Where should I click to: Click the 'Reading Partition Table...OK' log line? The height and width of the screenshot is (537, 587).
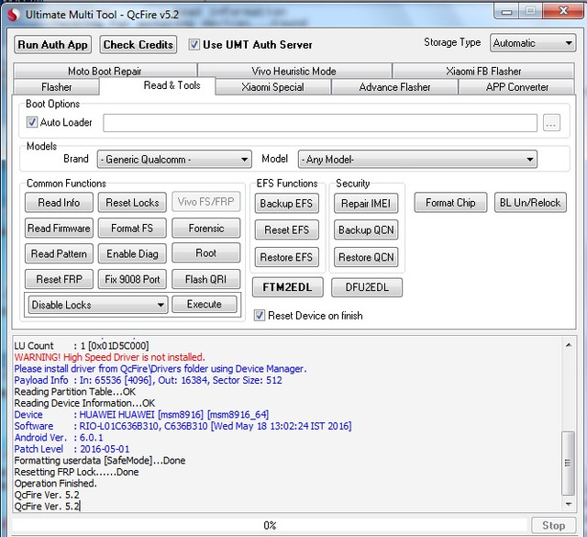[75, 392]
